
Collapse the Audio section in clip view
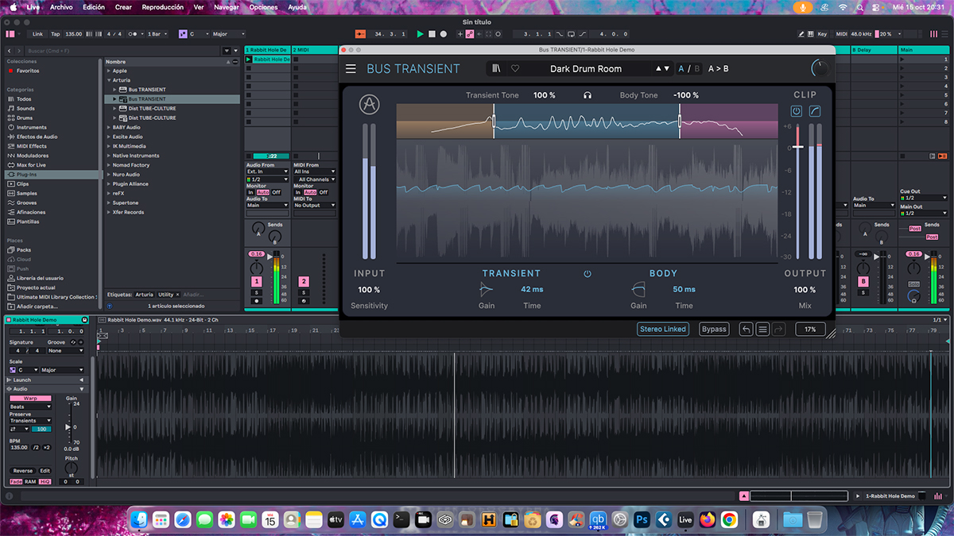(x=80, y=389)
